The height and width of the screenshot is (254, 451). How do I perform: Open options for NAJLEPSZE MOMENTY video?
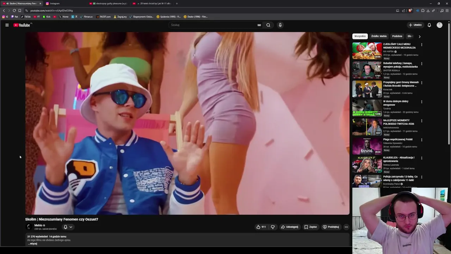[x=421, y=121]
